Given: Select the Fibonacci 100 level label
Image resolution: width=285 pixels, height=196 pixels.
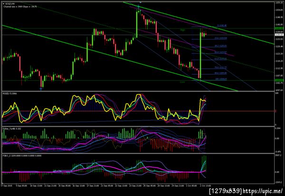Looking at the screenshot, I should [221, 79].
